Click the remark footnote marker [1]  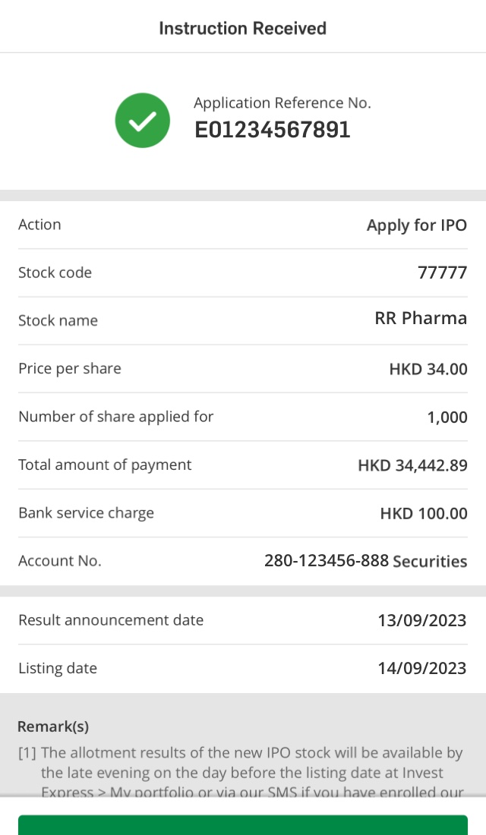pyautogui.click(x=27, y=752)
